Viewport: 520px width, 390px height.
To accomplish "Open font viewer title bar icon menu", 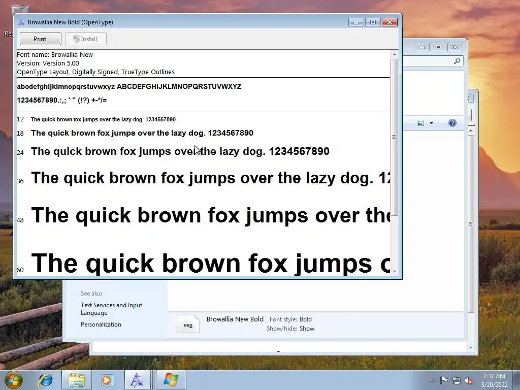I will 21,22.
